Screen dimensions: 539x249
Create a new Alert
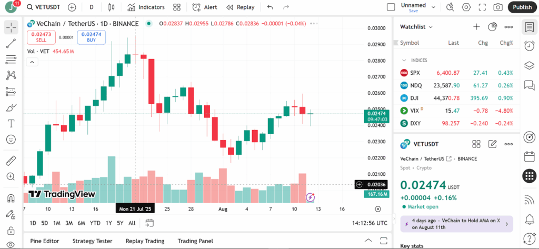204,7
